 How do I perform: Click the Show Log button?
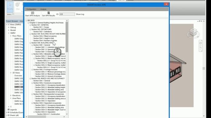click(80, 14)
